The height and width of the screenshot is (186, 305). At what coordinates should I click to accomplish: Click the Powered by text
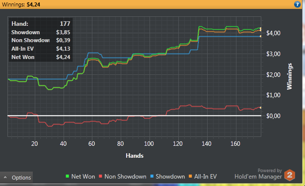pyautogui.click(x=270, y=171)
